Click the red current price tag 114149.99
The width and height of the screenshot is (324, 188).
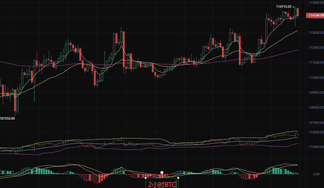coord(315,15)
